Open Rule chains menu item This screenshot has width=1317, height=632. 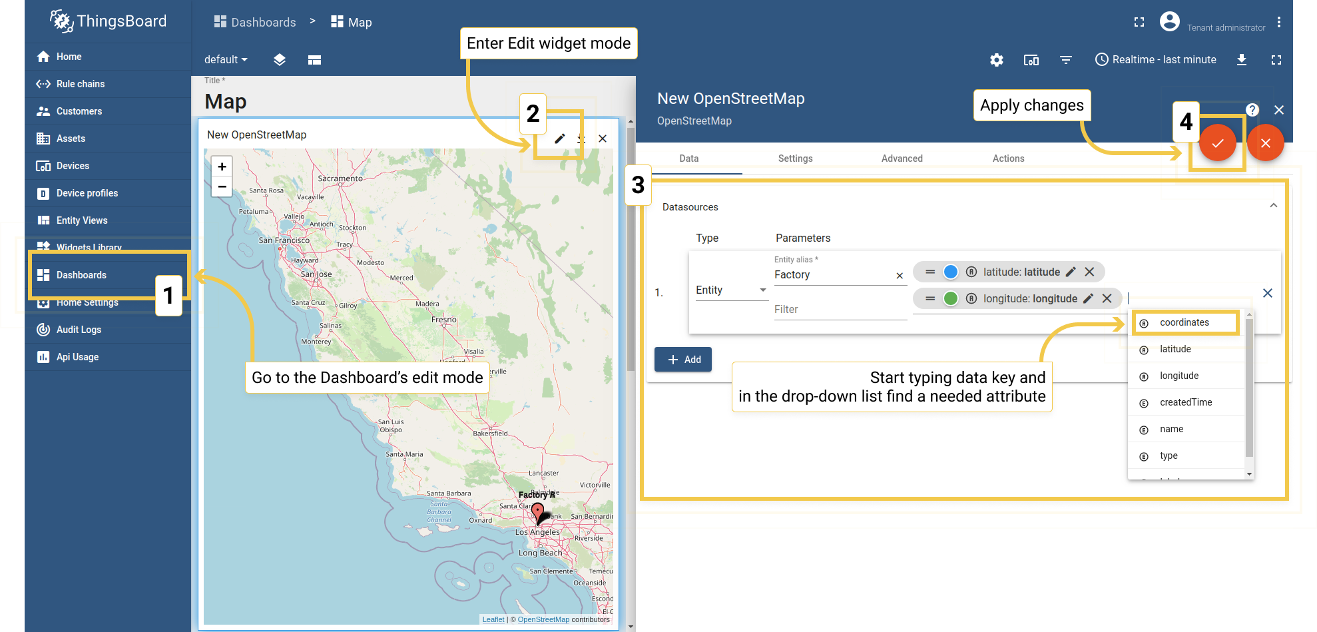pos(108,84)
